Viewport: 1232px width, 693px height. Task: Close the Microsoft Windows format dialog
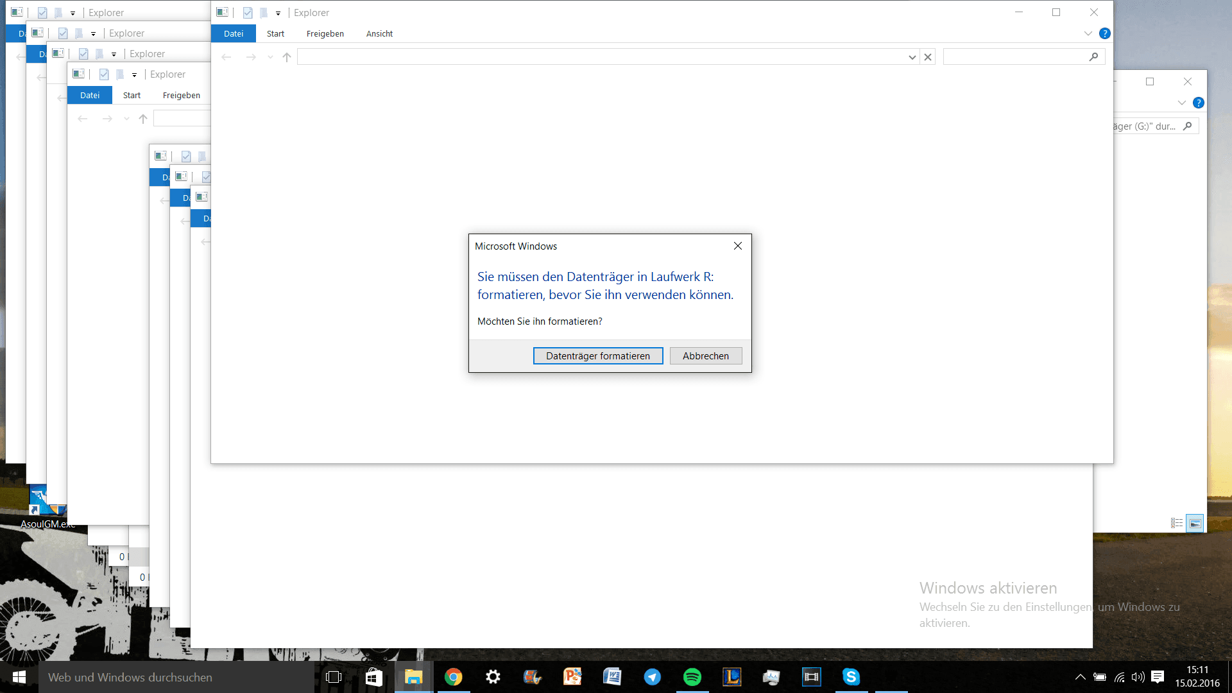(x=738, y=246)
